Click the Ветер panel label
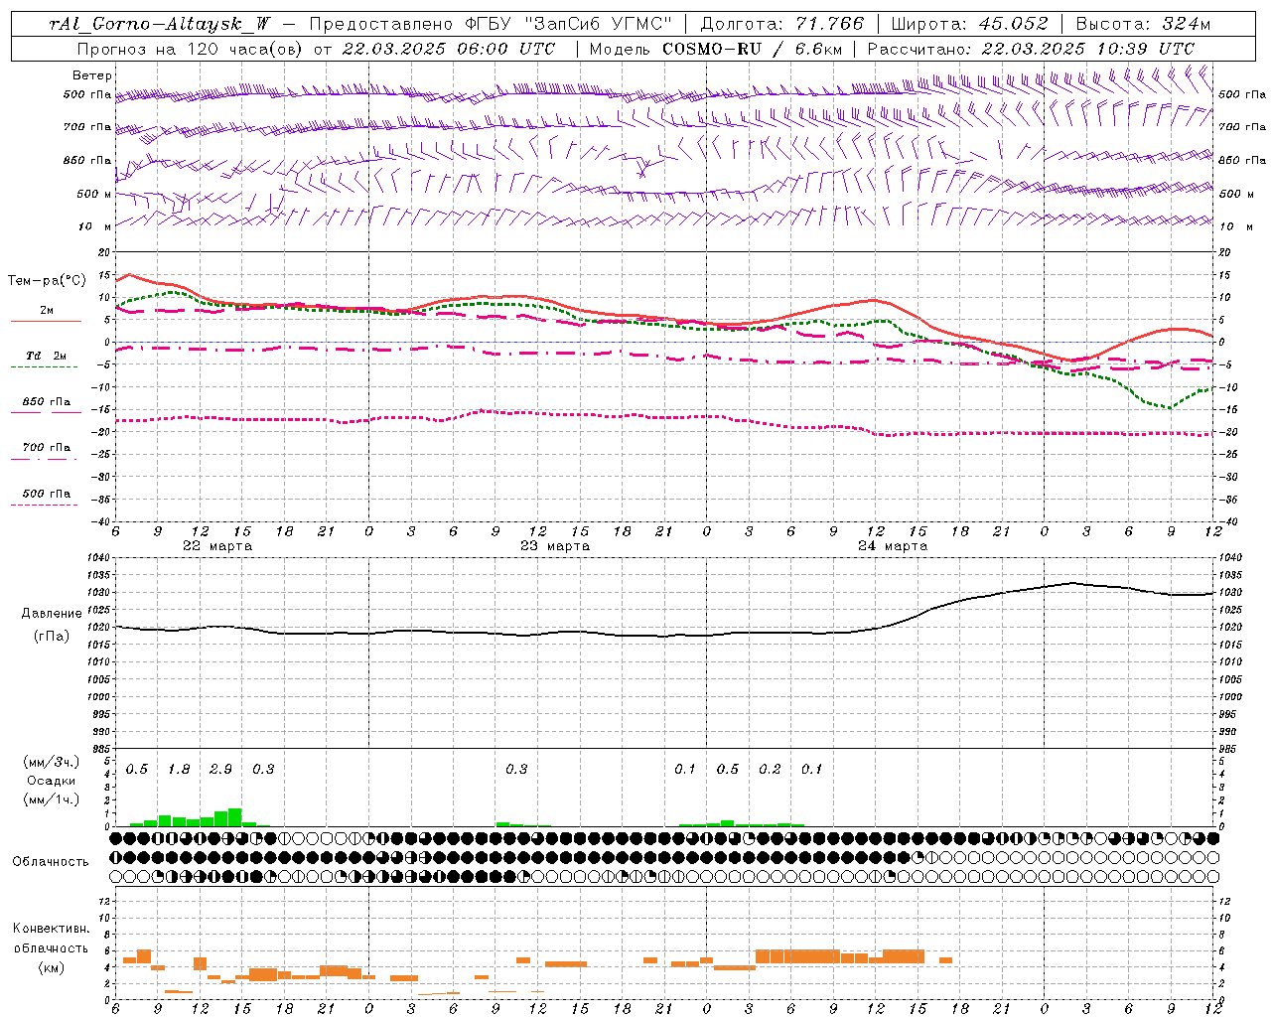This screenshot has width=1271, height=1017. [92, 75]
